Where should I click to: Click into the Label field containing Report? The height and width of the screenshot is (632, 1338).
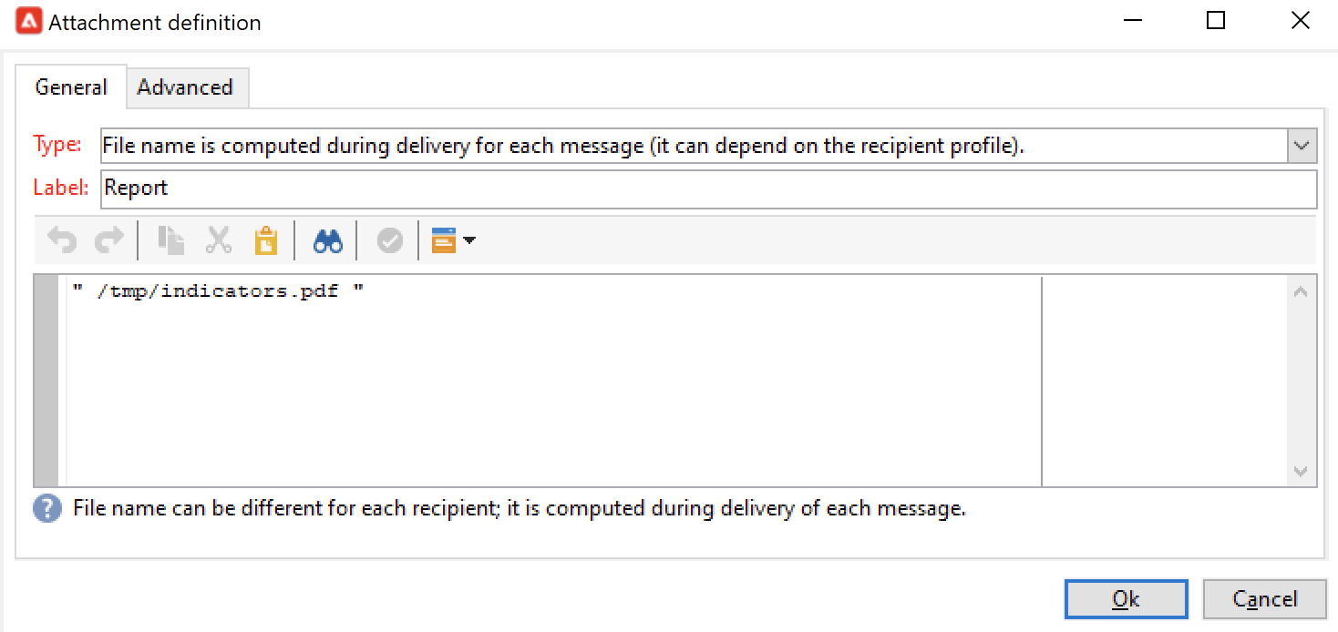click(x=707, y=189)
